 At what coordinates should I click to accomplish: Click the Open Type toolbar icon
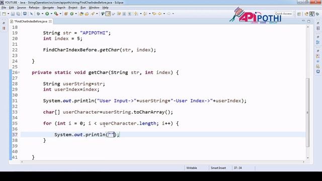pyautogui.click(x=82, y=14)
